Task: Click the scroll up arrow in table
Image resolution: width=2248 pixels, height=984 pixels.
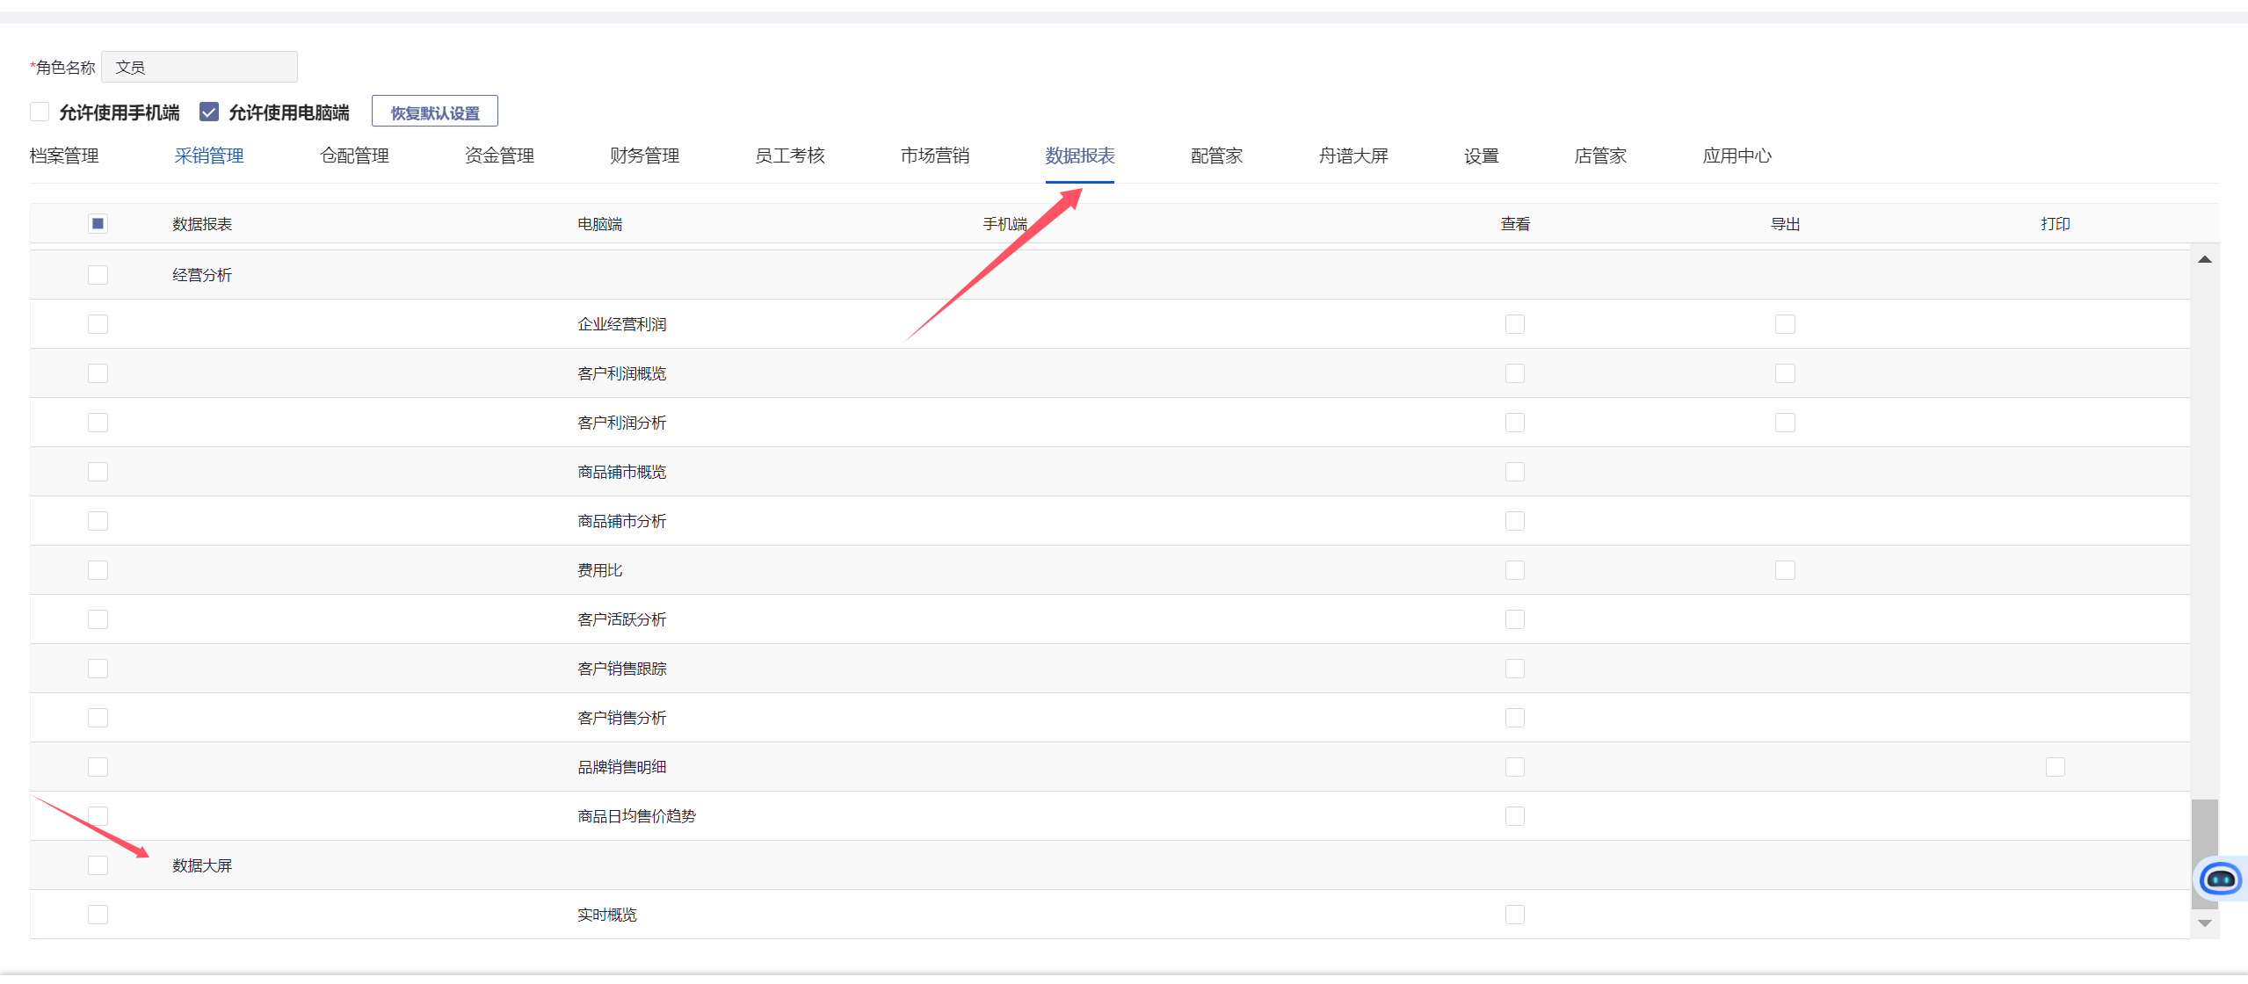Action: [2204, 259]
